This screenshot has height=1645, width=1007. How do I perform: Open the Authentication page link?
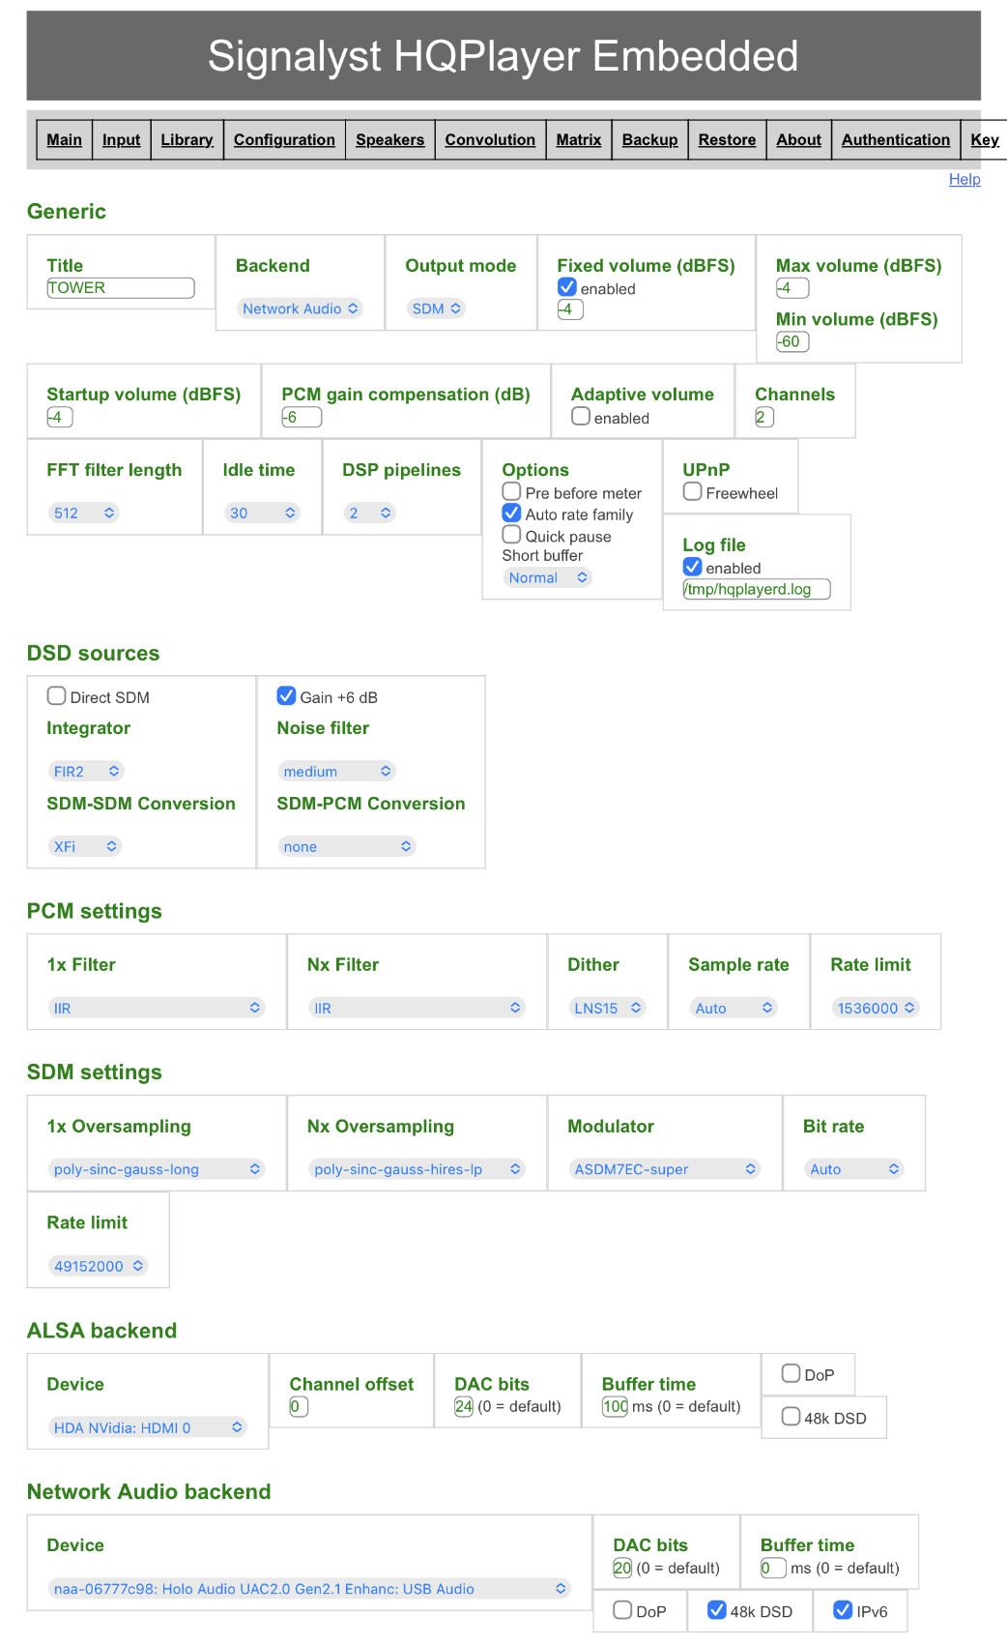[896, 139]
